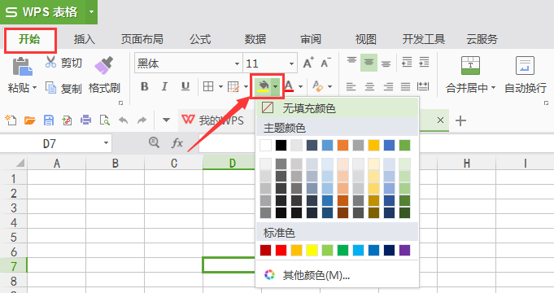Open the font name dropdown showing 黑体

coord(237,64)
